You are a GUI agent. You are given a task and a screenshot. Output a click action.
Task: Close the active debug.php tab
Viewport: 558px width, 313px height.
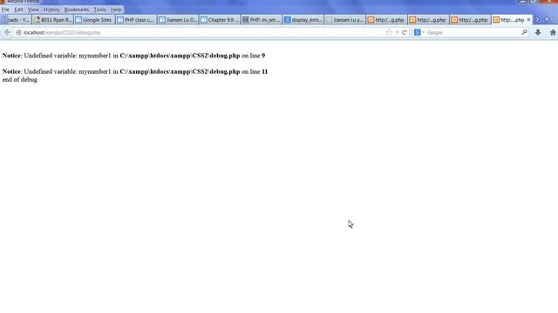528,19
